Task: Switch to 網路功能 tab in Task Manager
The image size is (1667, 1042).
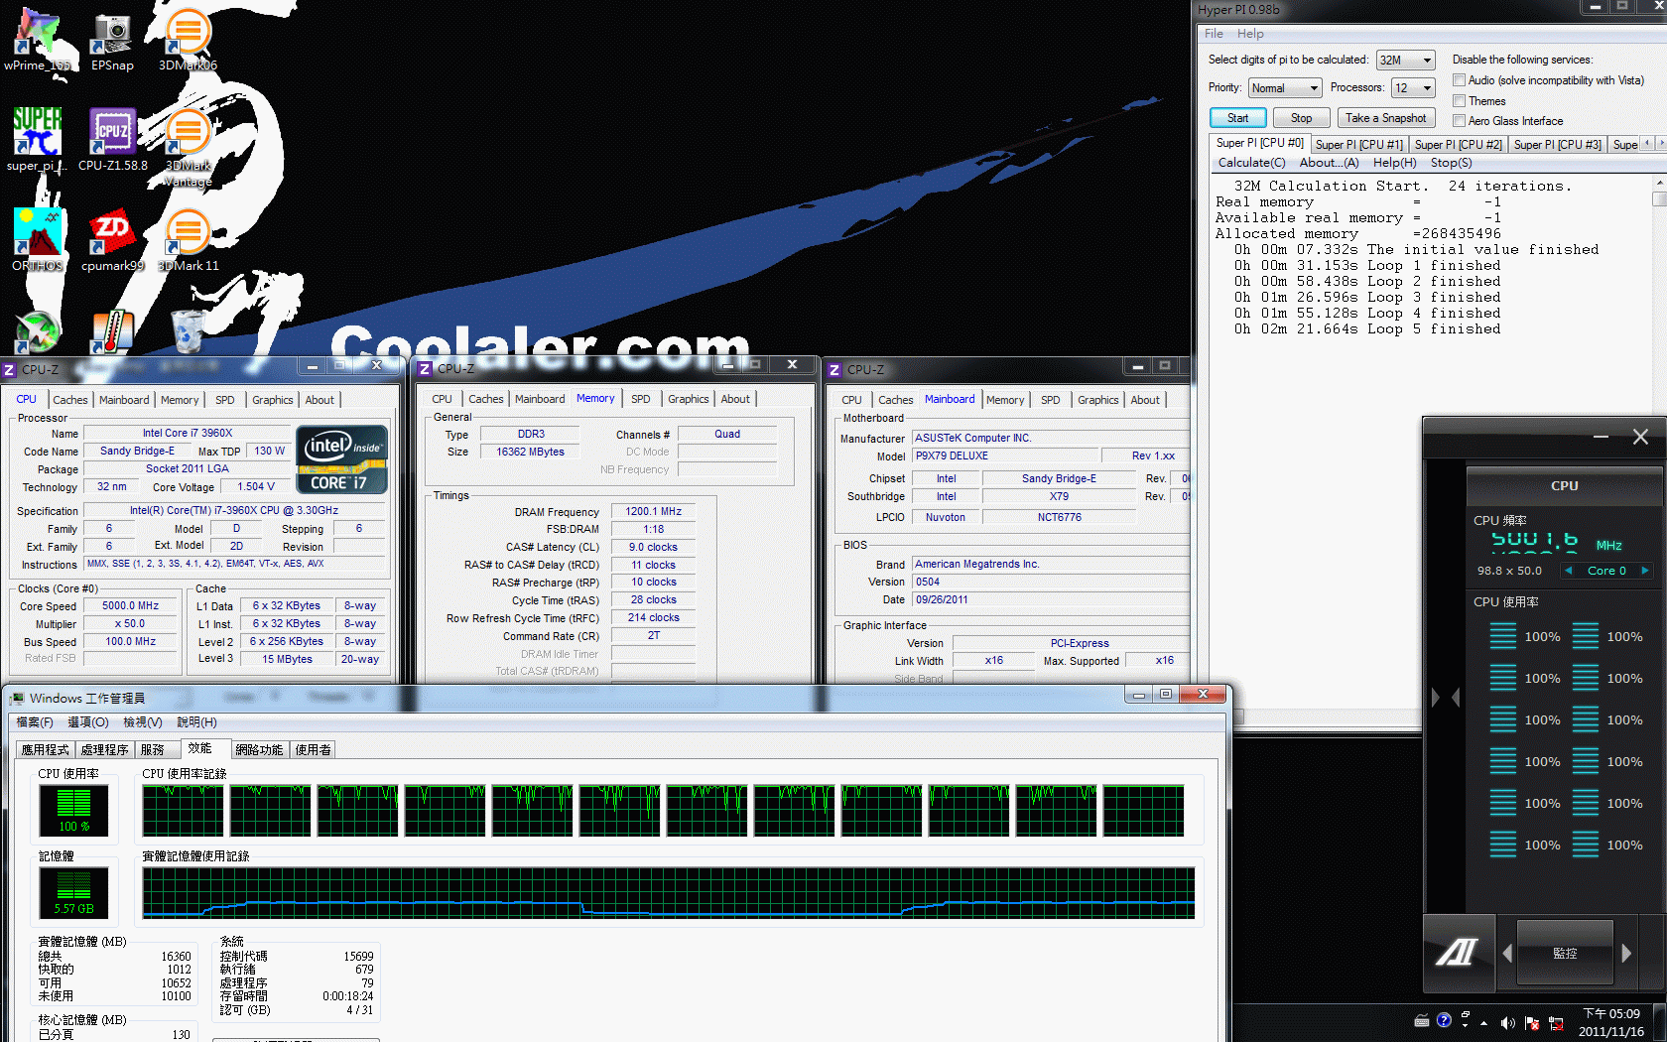Action: pyautogui.click(x=259, y=750)
